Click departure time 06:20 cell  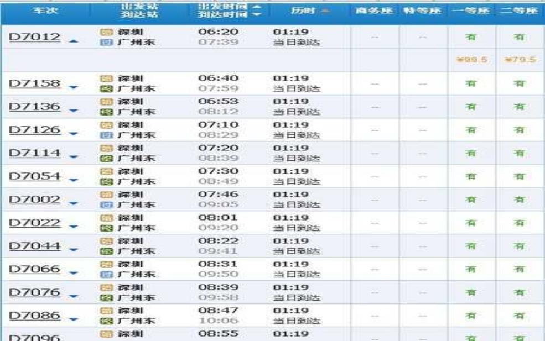[x=219, y=32]
